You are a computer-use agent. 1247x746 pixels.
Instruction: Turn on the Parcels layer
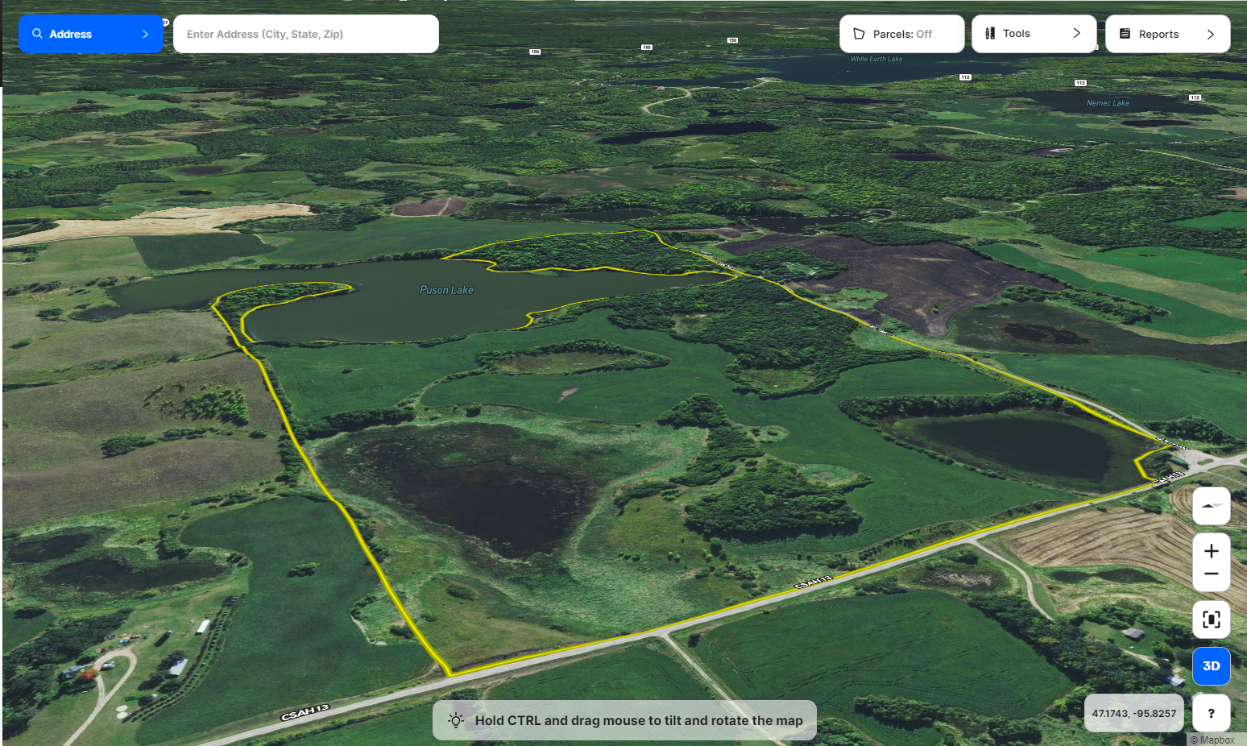[901, 34]
